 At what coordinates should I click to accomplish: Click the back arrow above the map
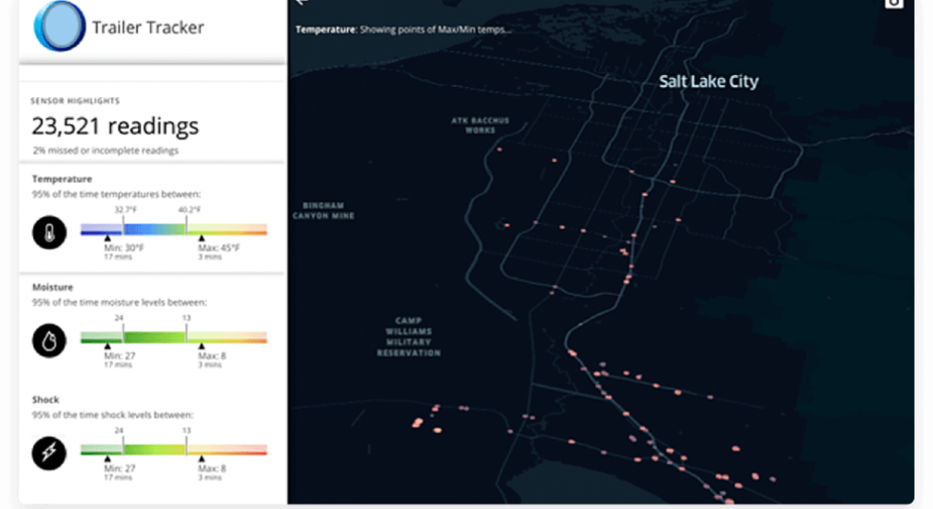[x=303, y=3]
